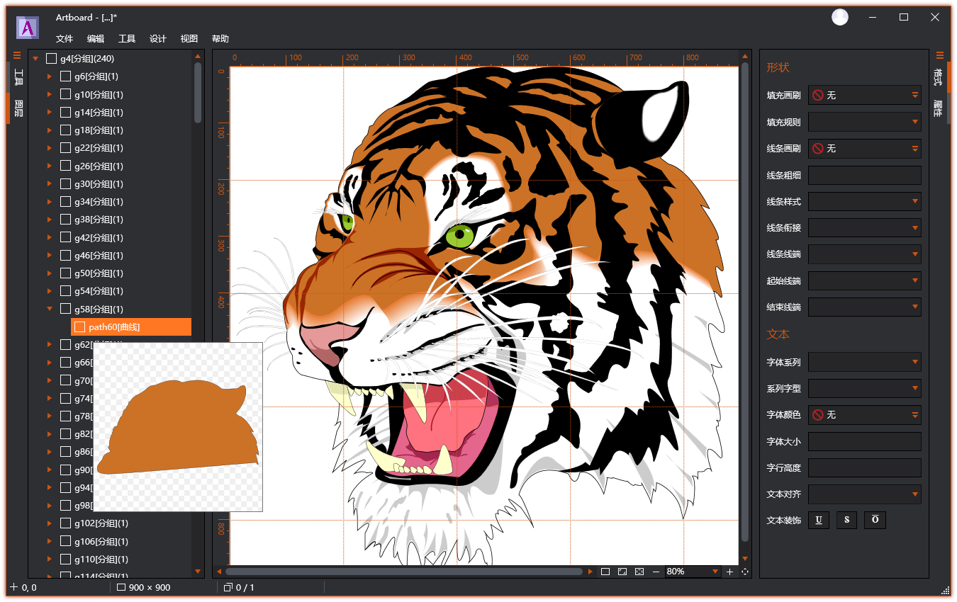Apply underline text decoration
This screenshot has height=602, width=957.
pos(819,521)
